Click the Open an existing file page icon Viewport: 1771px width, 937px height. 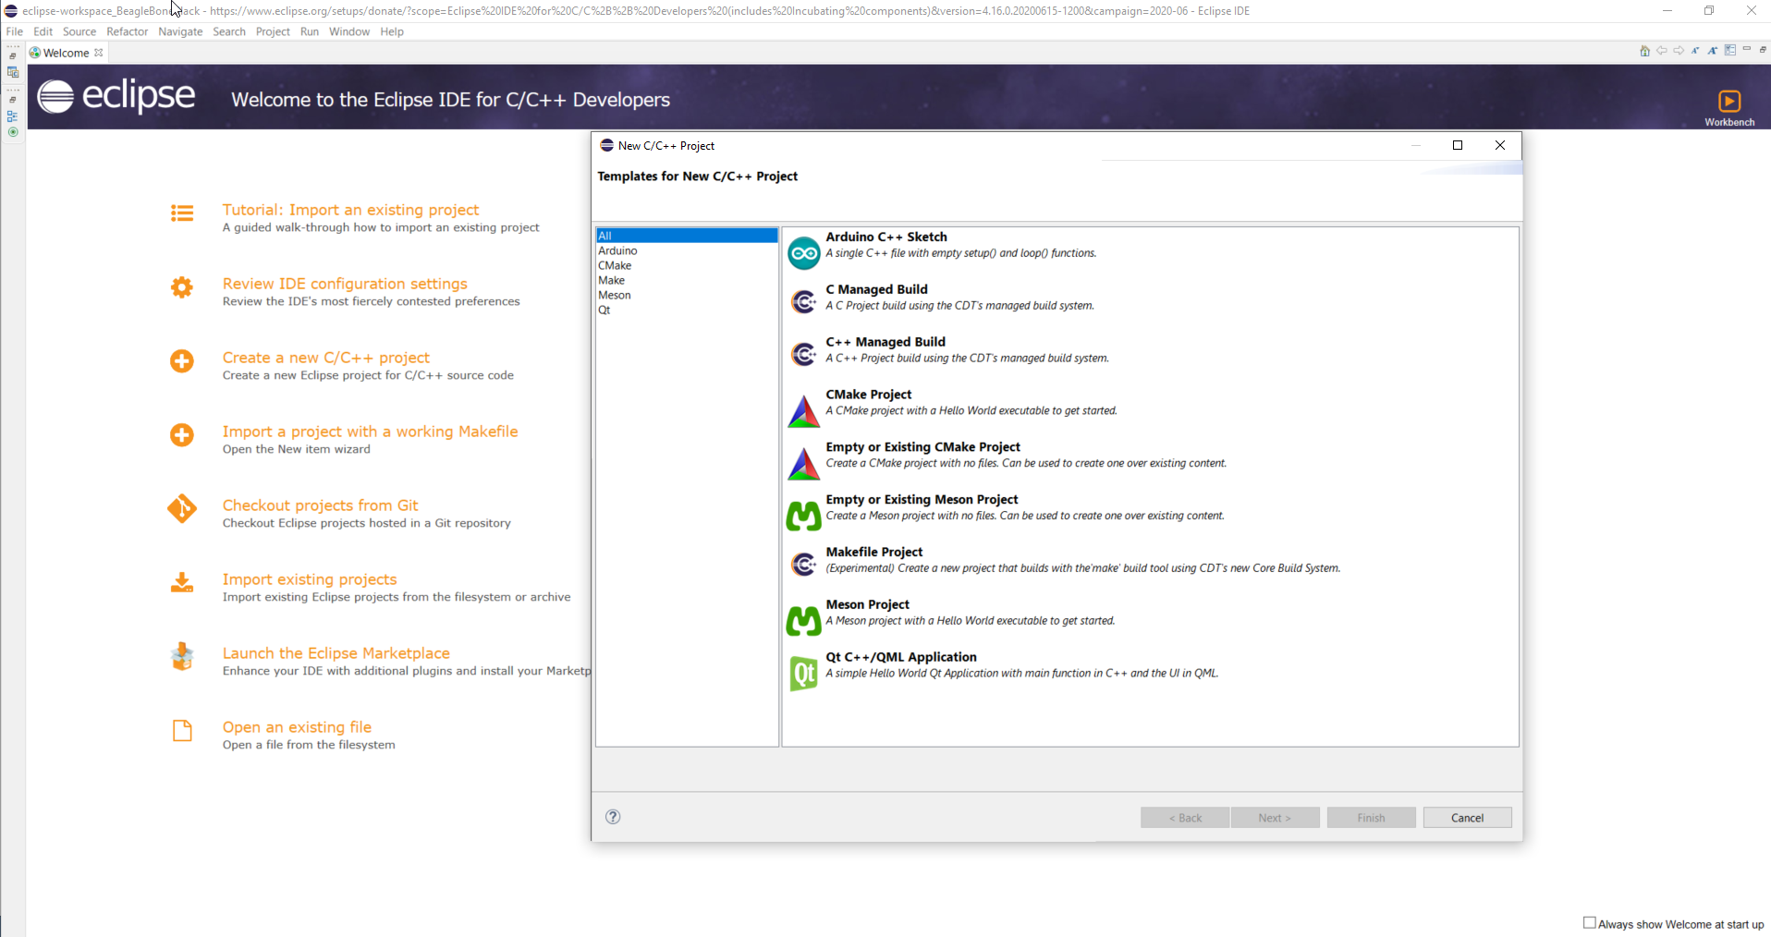click(182, 731)
